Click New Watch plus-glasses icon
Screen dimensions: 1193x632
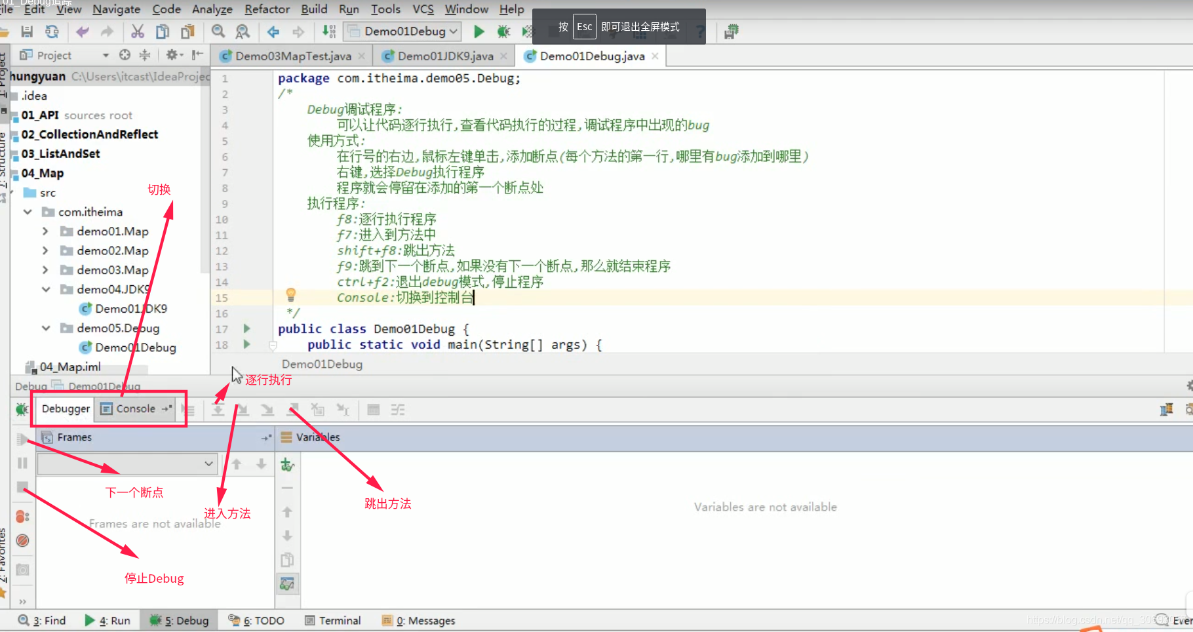coord(287,465)
